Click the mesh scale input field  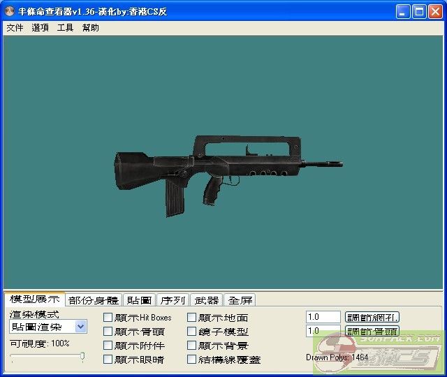click(323, 317)
